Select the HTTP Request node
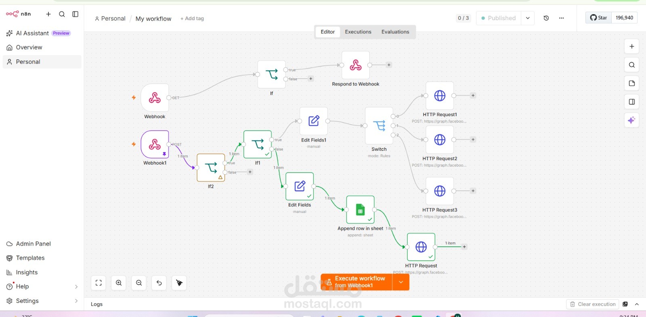This screenshot has height=317, width=646. coord(421,247)
